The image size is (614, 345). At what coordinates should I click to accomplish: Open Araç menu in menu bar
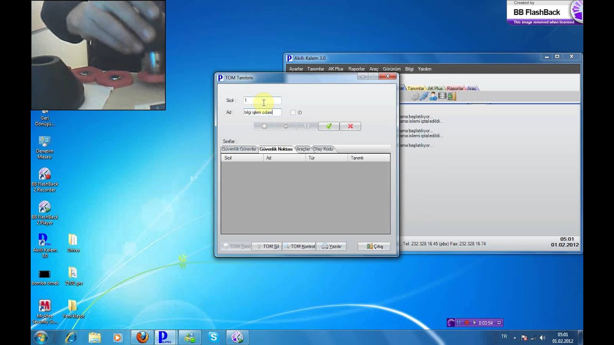coord(374,69)
